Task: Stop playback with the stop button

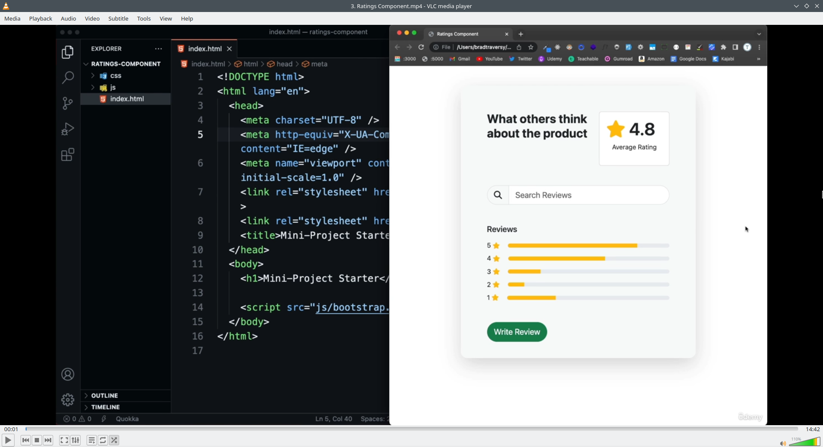Action: 37,440
